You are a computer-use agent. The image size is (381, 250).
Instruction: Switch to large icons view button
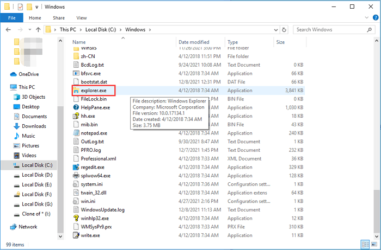pos(374,245)
